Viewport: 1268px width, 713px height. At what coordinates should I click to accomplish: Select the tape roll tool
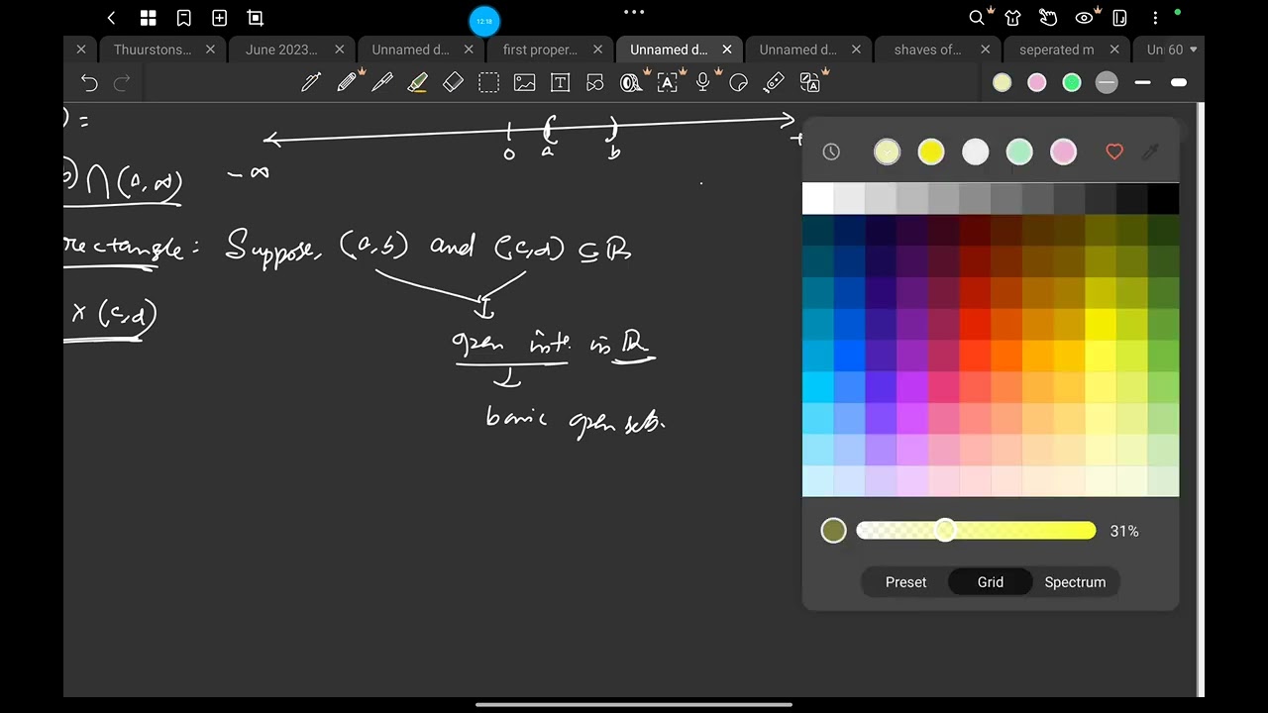tap(631, 83)
